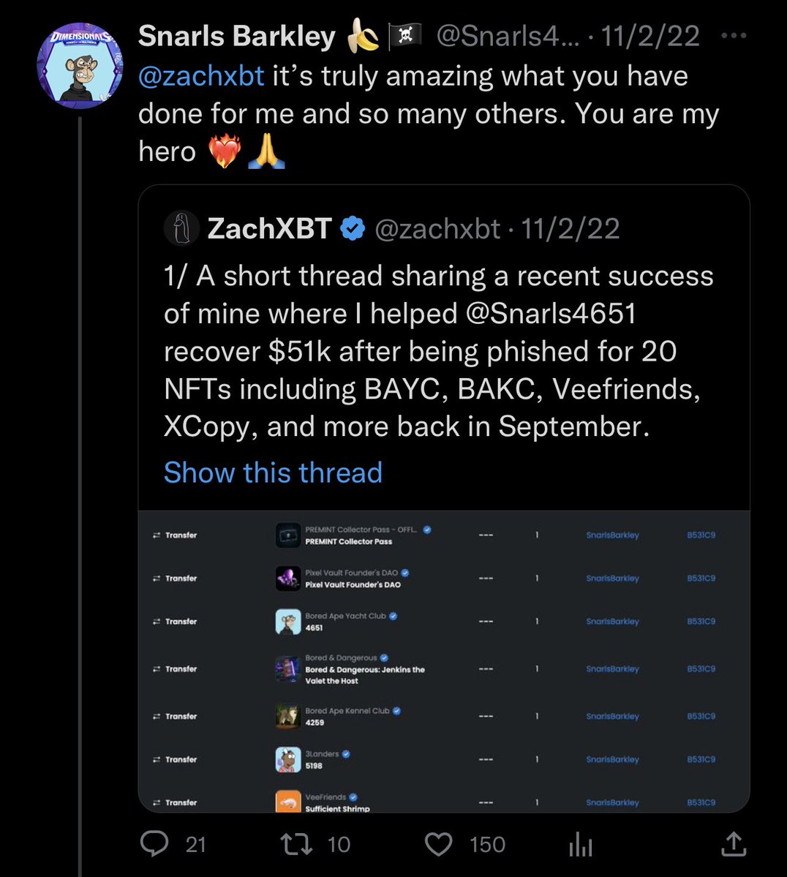The image size is (787, 877).
Task: Like the tweet with heart icon
Action: point(439,844)
